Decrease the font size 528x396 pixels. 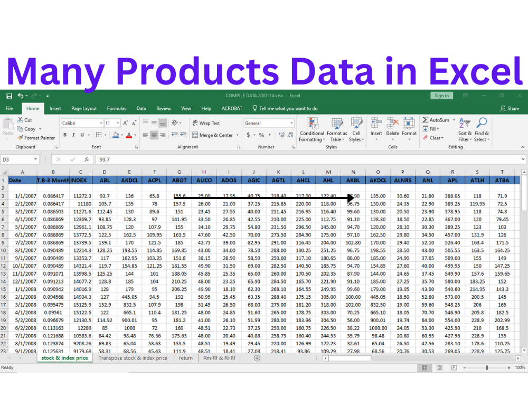[134, 123]
